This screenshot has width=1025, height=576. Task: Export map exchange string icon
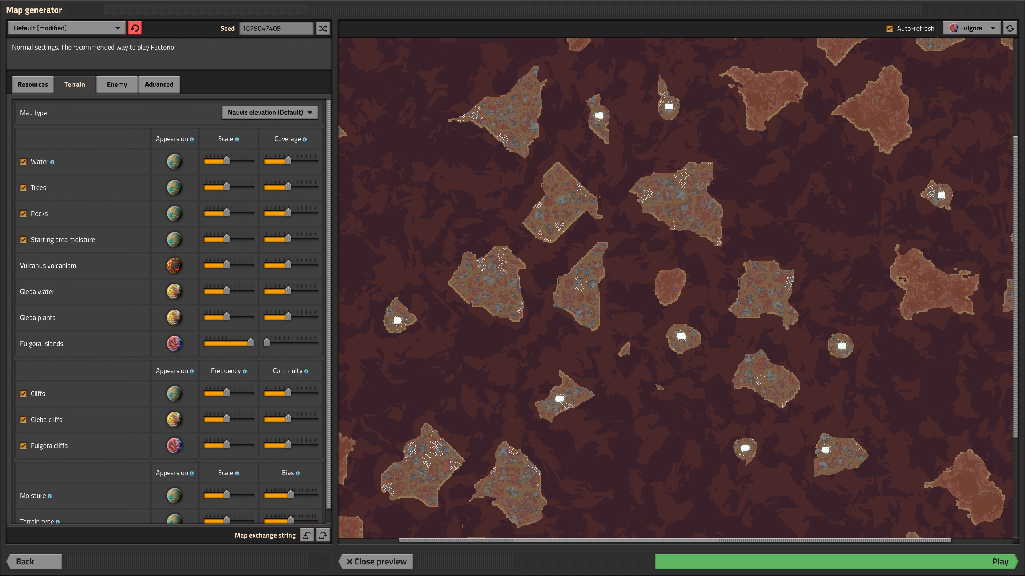click(323, 535)
